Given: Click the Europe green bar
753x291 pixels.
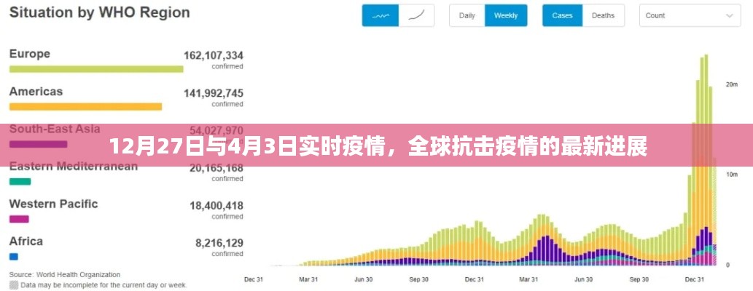Looking at the screenshot, I should tap(96, 69).
